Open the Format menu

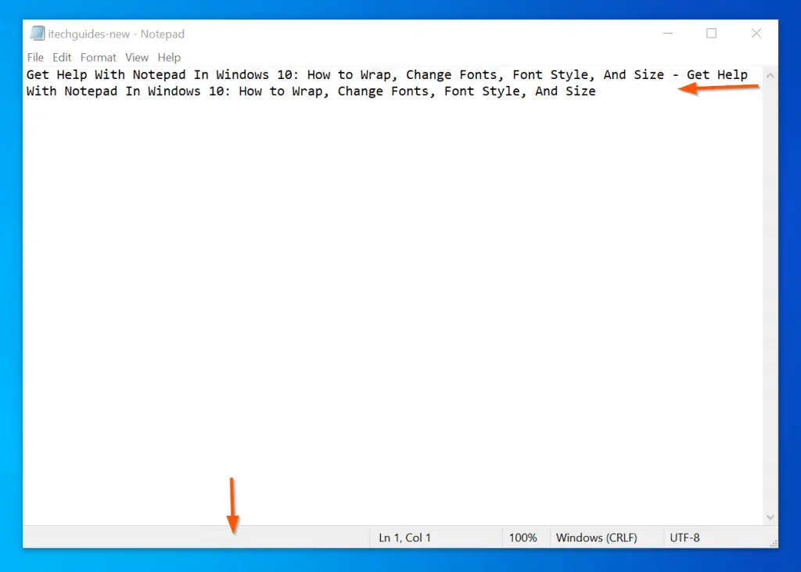point(98,57)
